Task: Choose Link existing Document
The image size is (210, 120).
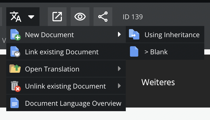Action: pyautogui.click(x=62, y=52)
